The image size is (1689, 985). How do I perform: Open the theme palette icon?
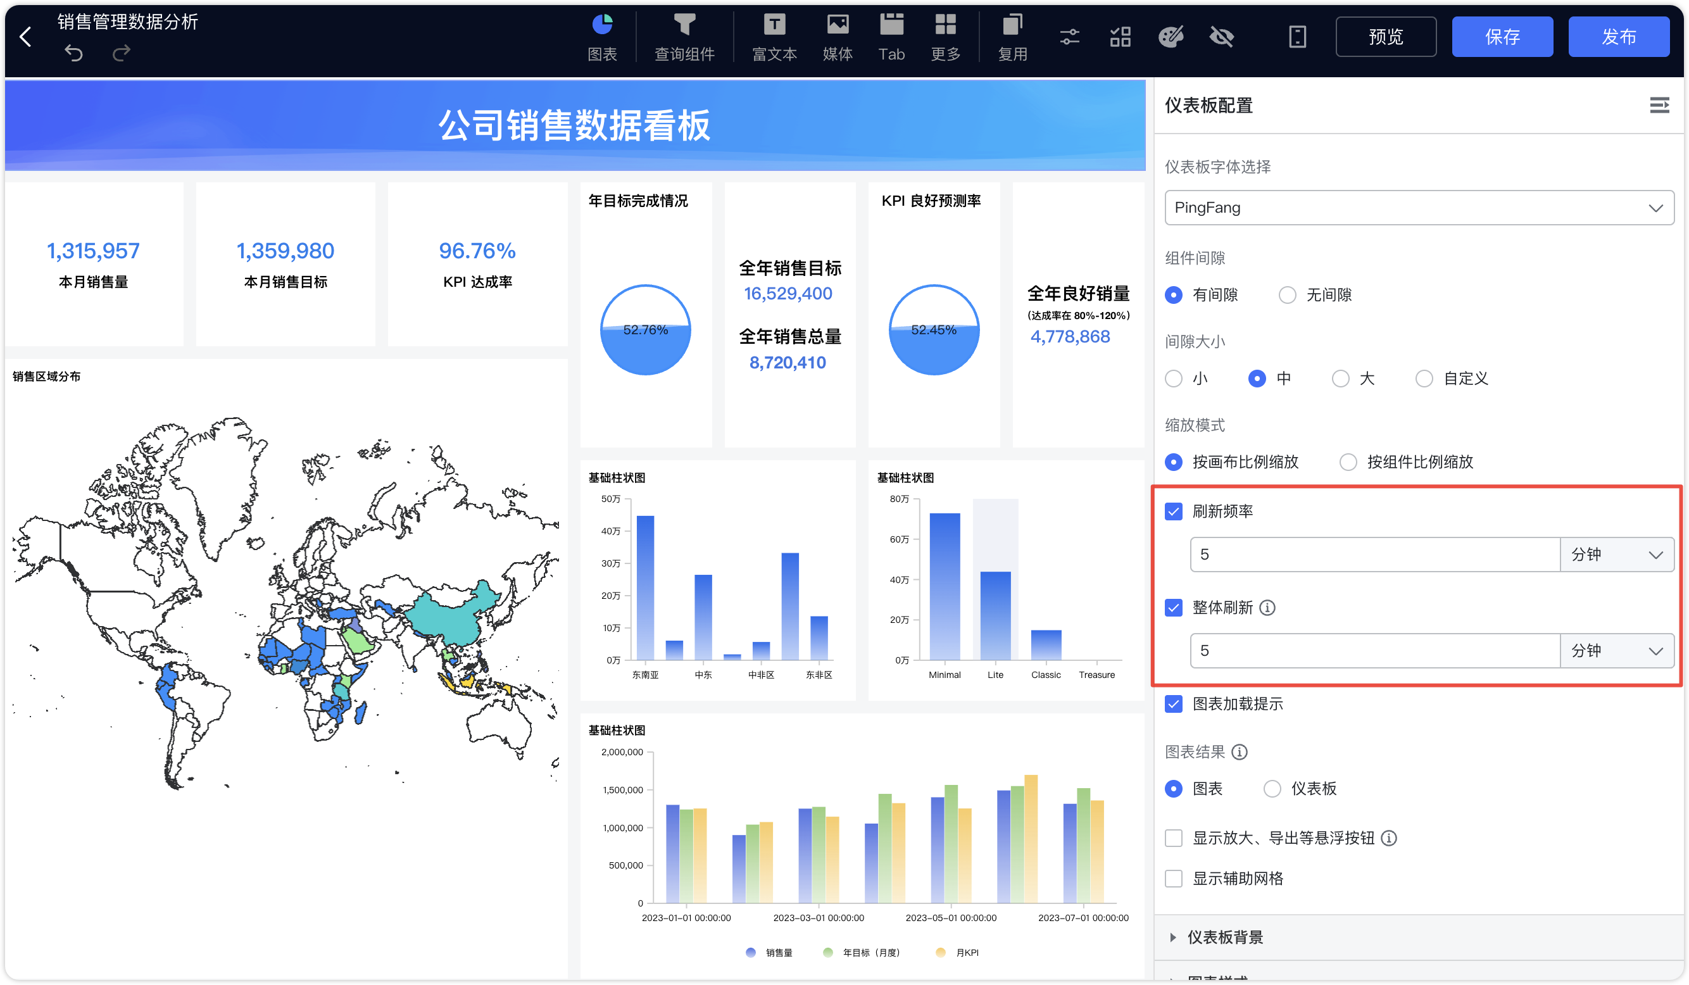click(x=1171, y=37)
